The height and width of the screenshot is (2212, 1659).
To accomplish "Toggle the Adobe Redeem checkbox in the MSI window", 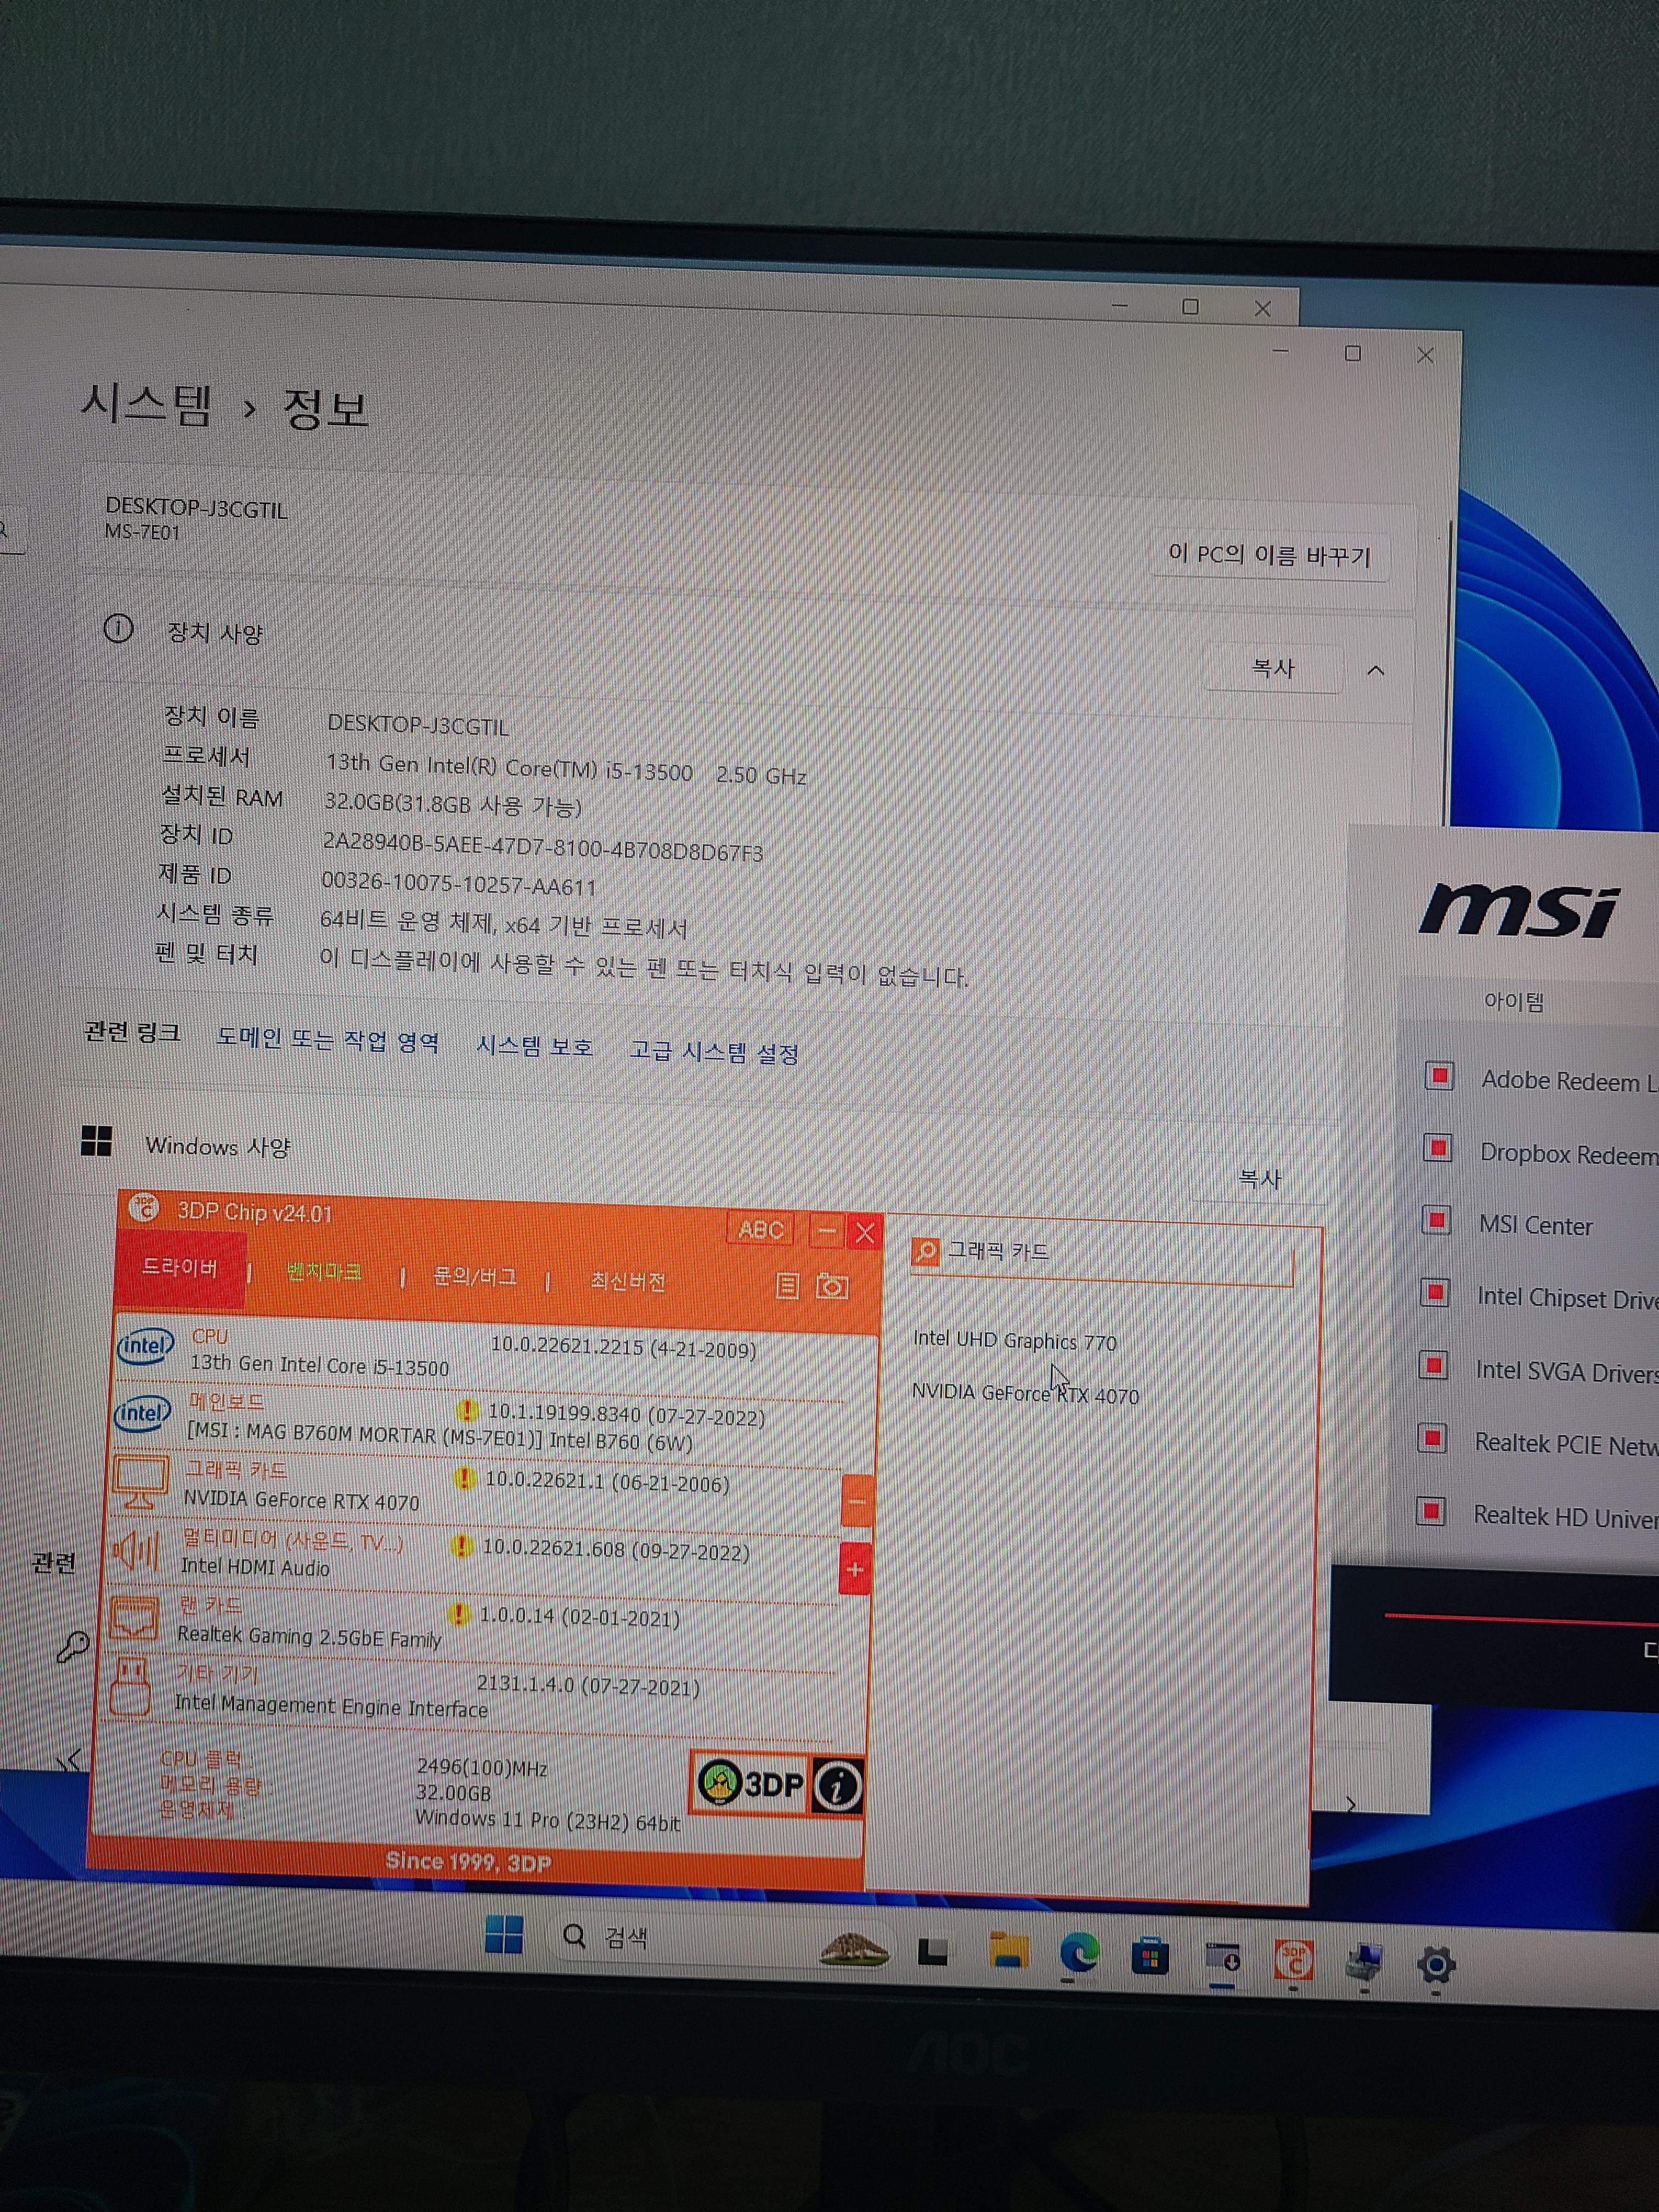I will pos(1440,1076).
